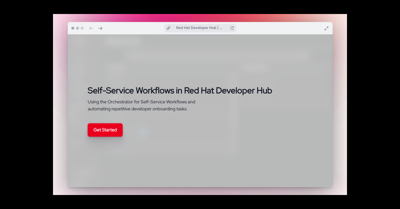Reload the Red Hat Developer Hub page
The height and width of the screenshot is (209, 400).
pyautogui.click(x=232, y=28)
